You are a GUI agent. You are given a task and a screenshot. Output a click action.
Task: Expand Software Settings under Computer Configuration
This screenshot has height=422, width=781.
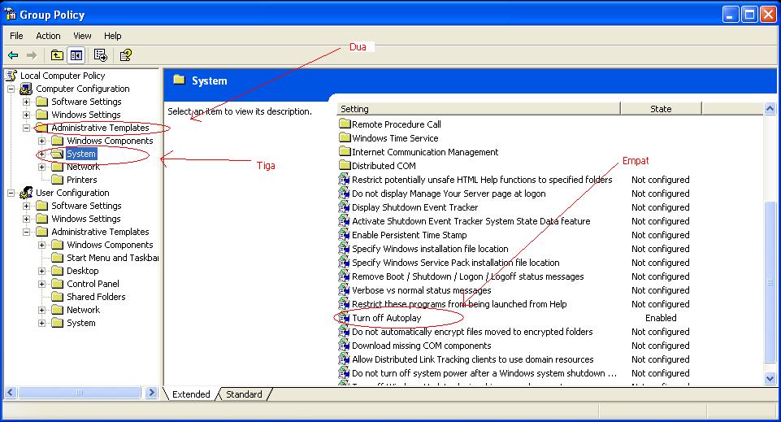coord(26,102)
